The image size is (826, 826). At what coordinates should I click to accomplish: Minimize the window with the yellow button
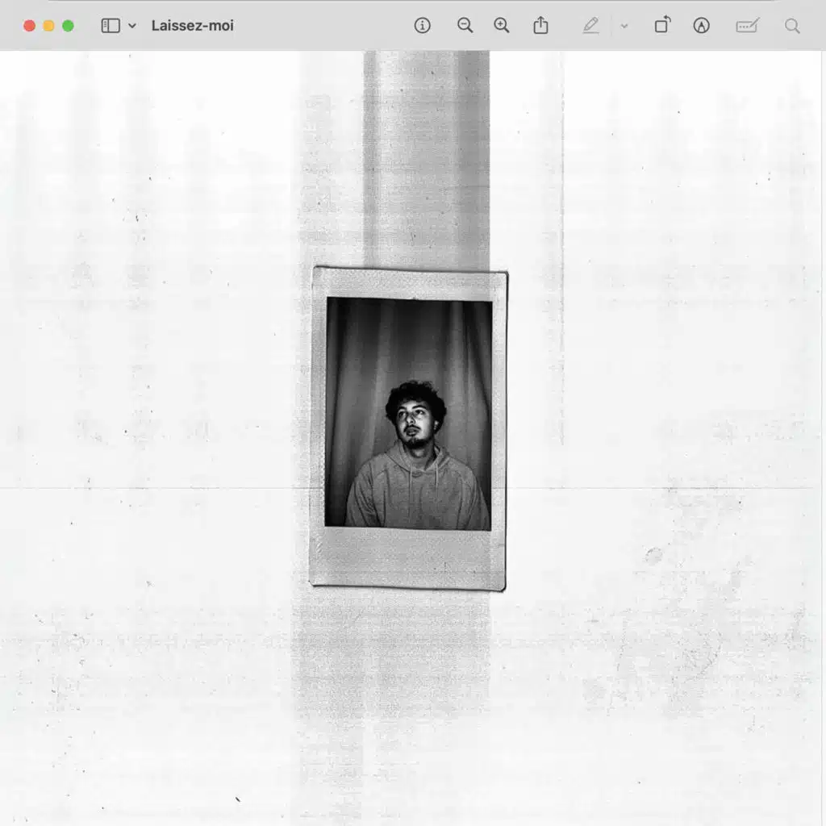(x=48, y=26)
